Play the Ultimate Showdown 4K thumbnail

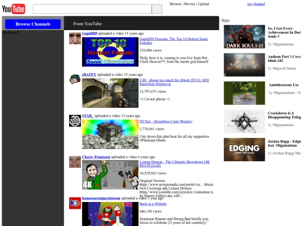[110, 175]
